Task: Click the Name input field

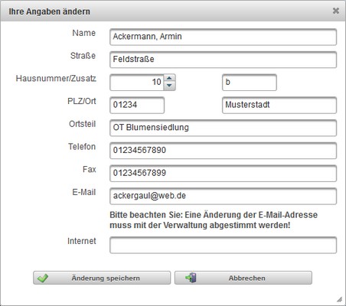Action: [x=223, y=37]
